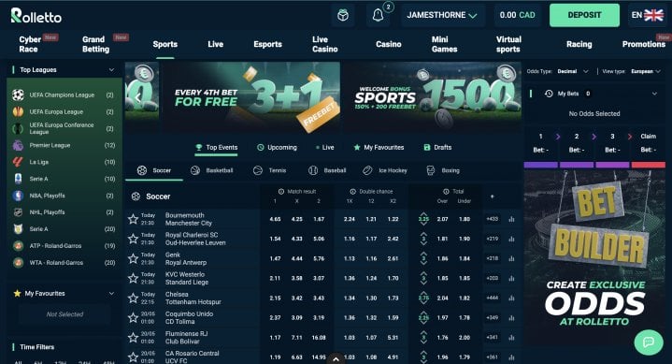
Task: Switch to the Upcoming tab
Action: tap(277, 147)
